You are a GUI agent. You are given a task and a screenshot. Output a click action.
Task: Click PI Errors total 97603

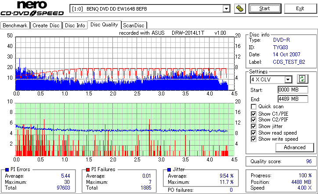pos(64,188)
